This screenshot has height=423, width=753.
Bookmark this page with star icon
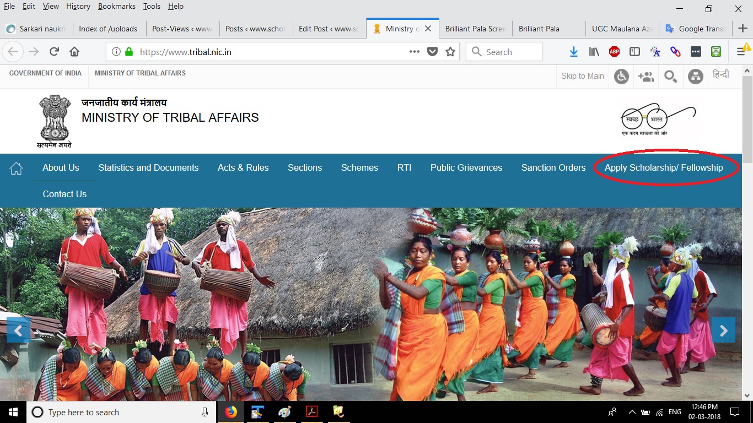pos(450,52)
